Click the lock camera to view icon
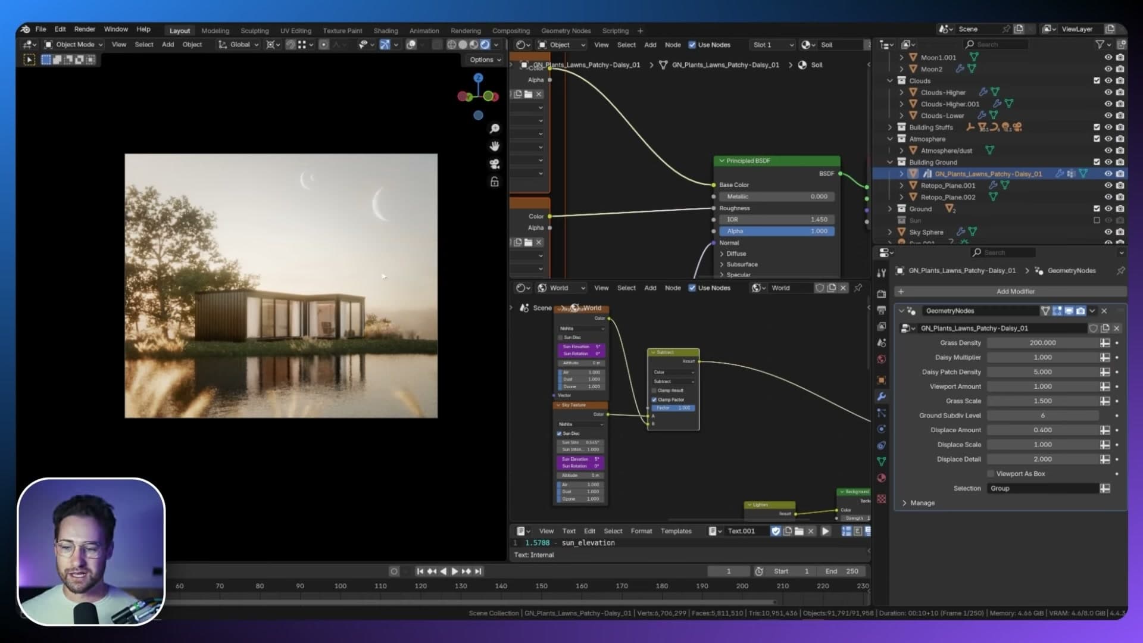 494,182
